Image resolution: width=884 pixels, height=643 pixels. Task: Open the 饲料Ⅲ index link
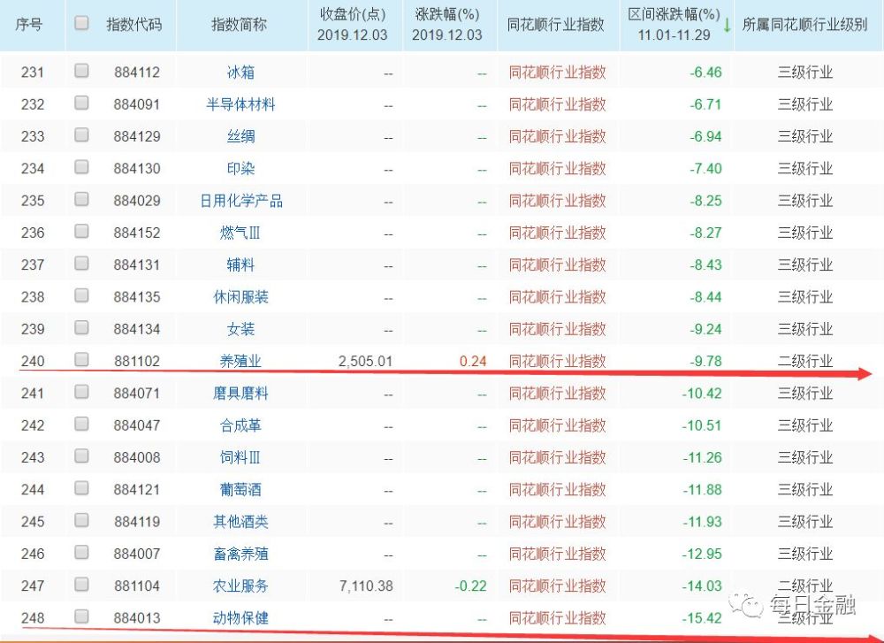click(x=240, y=457)
